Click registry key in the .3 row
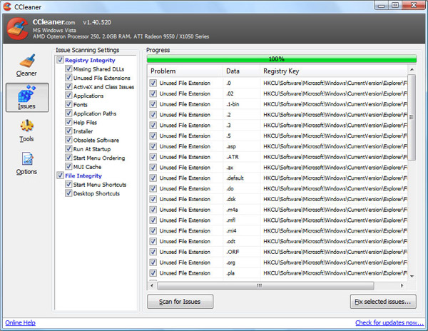The image size is (428, 331). pyautogui.click(x=335, y=126)
